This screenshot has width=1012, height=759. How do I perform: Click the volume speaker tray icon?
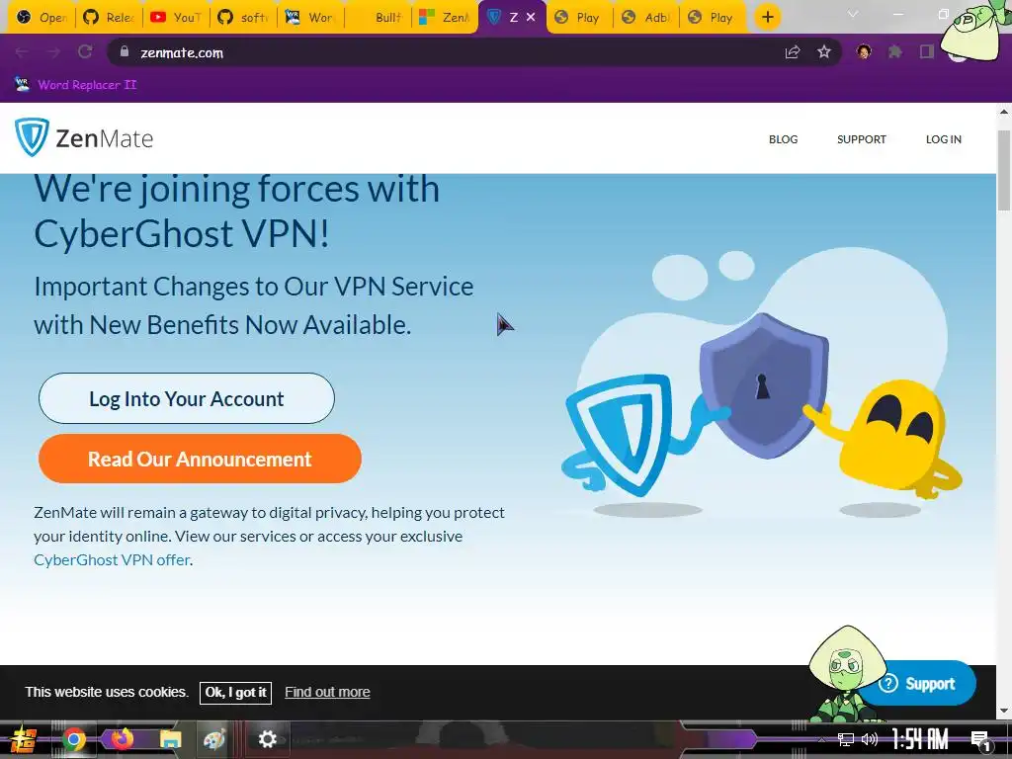click(870, 739)
